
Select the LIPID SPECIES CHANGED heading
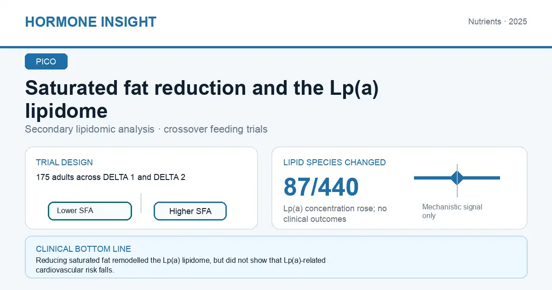click(334, 162)
